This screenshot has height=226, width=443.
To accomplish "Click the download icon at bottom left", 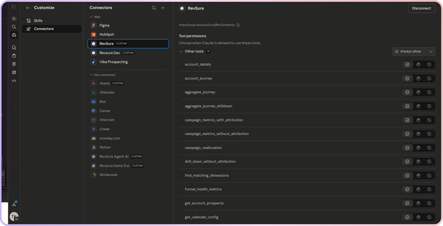I will pyautogui.click(x=14, y=204).
